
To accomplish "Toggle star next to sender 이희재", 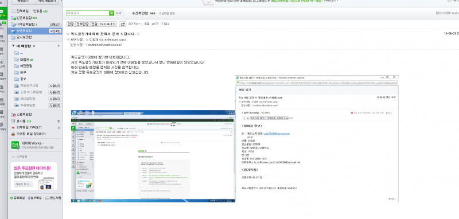I will pos(87,40).
